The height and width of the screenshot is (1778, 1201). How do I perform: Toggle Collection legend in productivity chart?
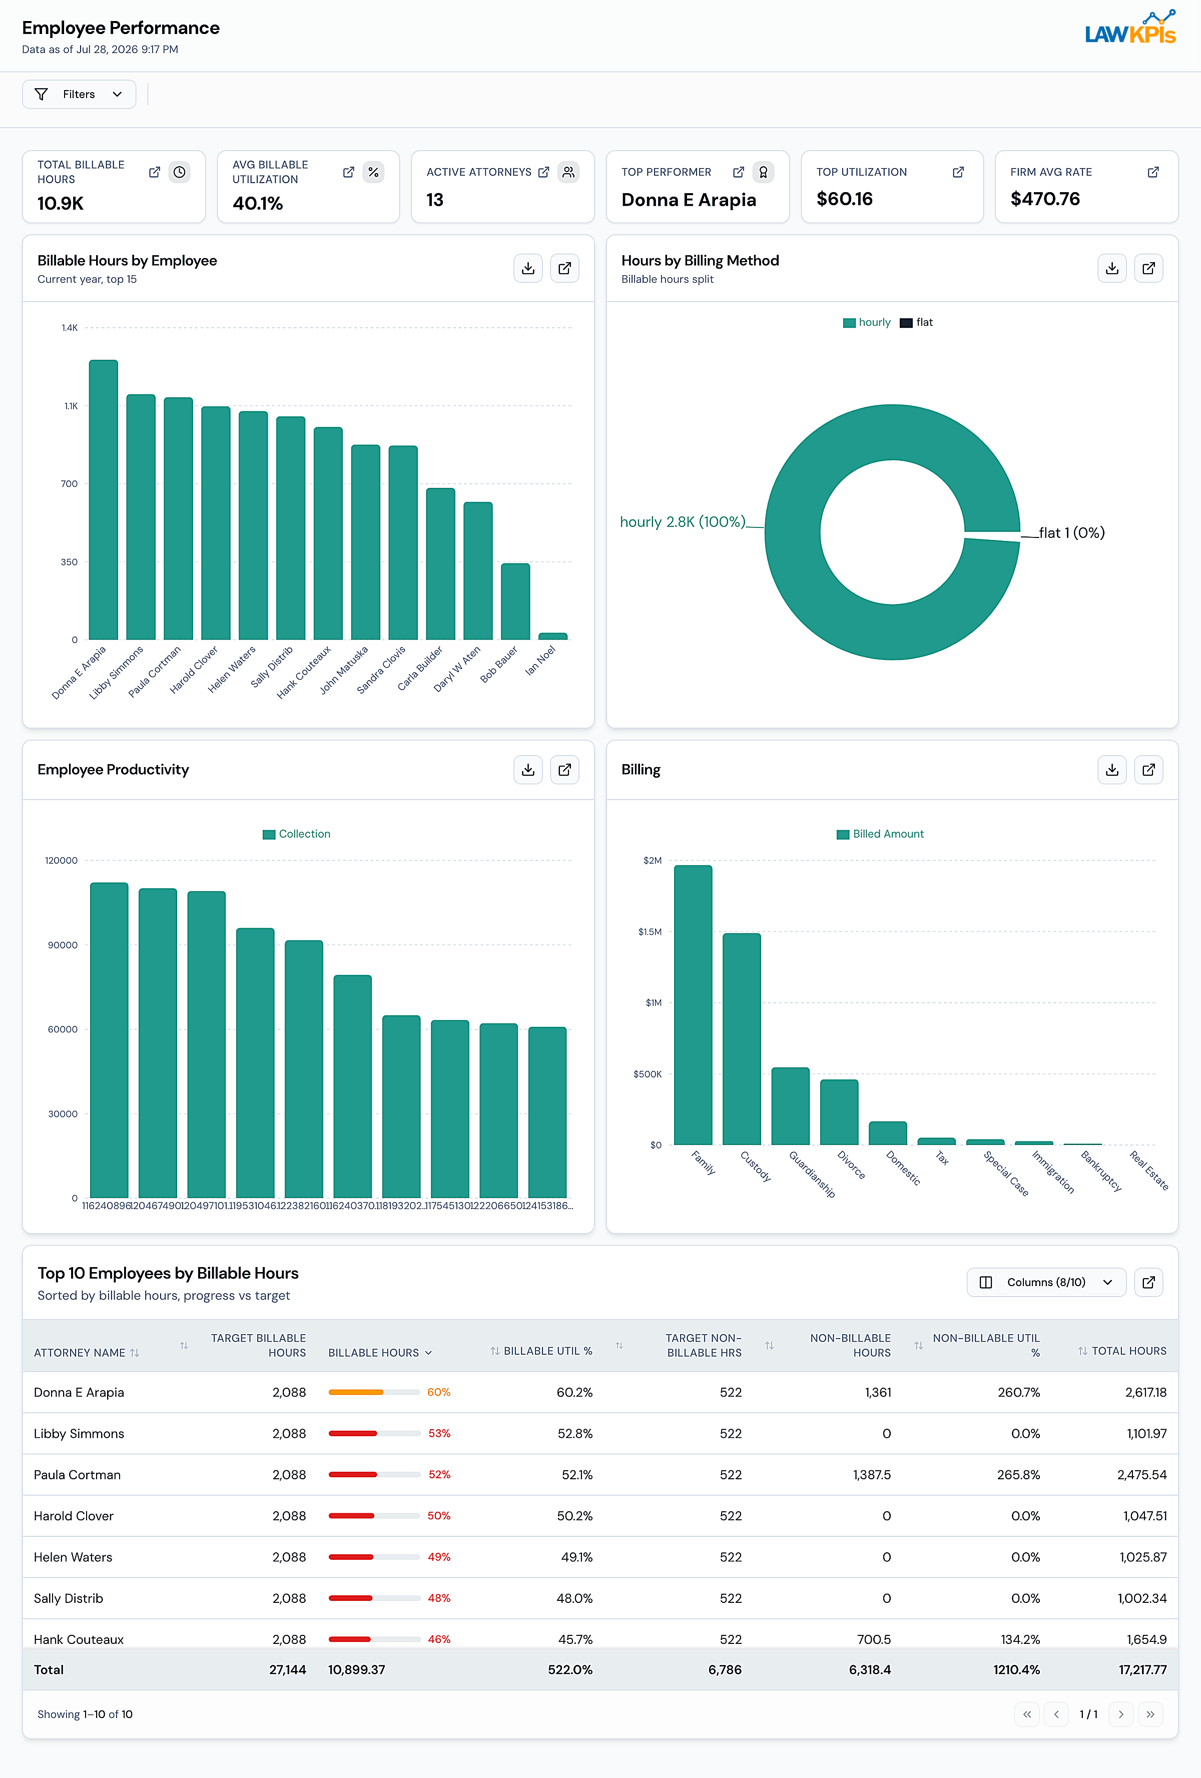pos(297,834)
